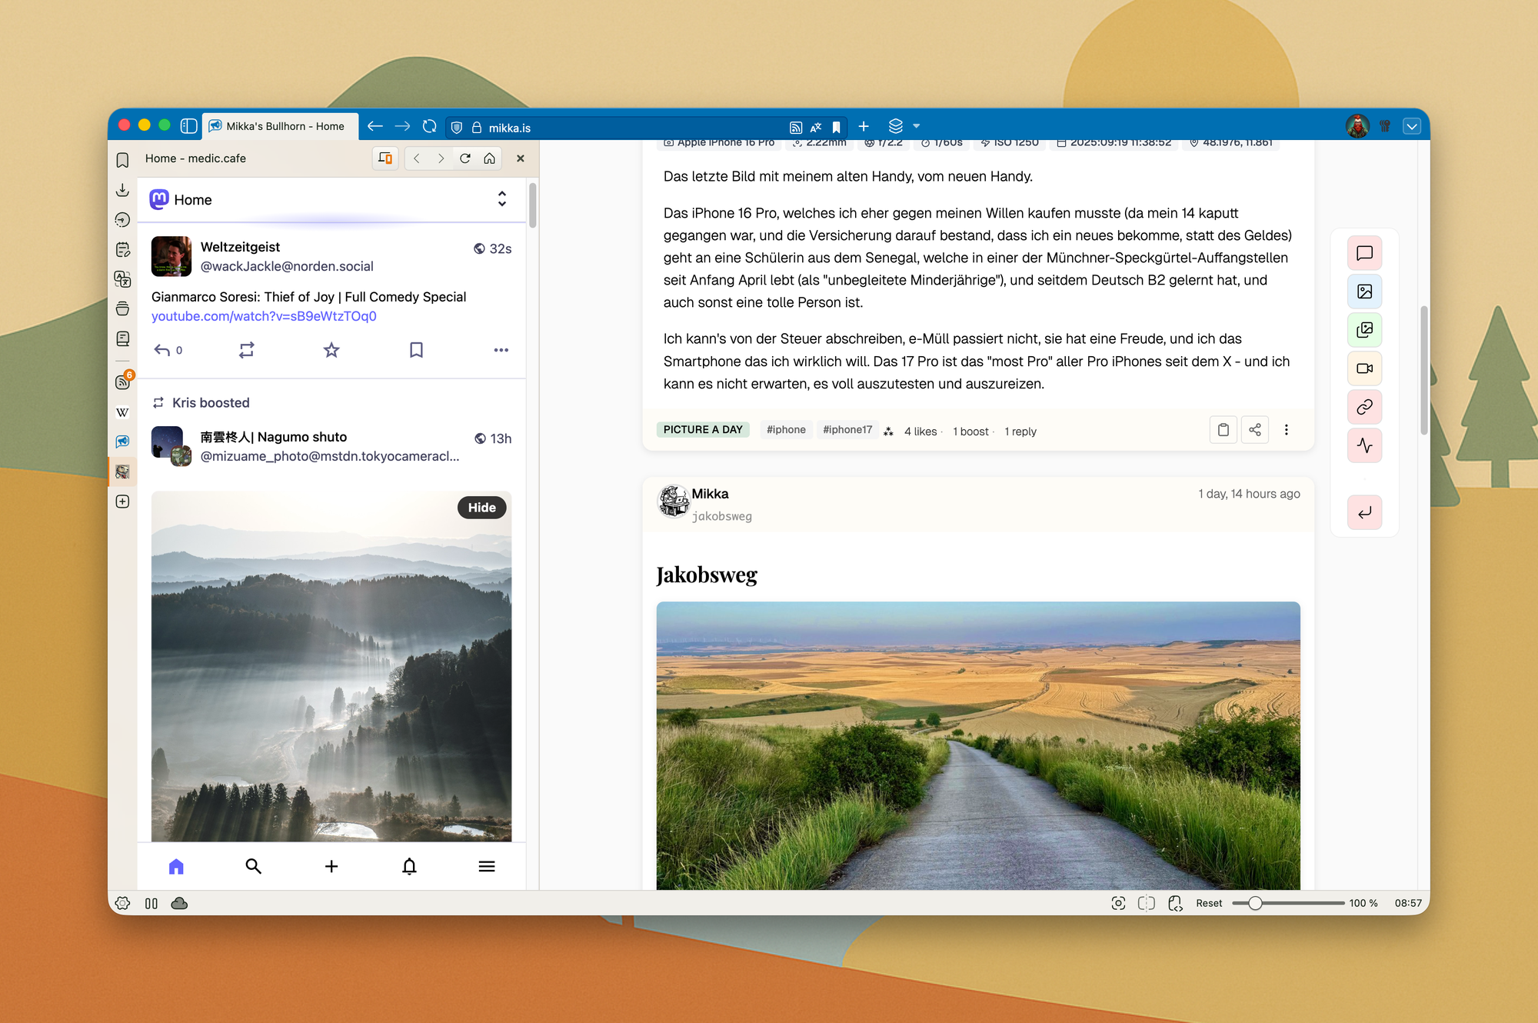1538x1023 pixels.
Task: Open more options on Weltzeitgeist post
Action: tap(501, 350)
